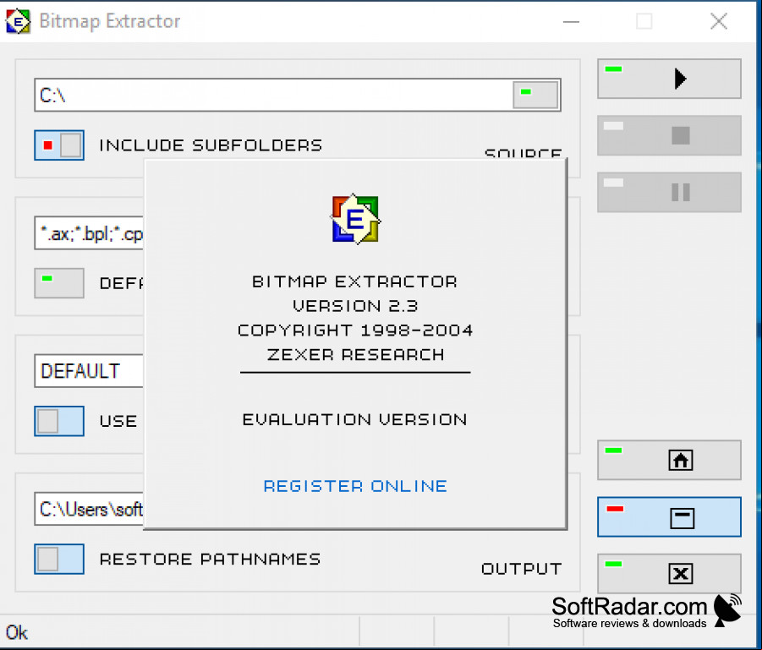Viewport: 762px width, 650px height.
Task: Open the home button with house icon
Action: (x=669, y=460)
